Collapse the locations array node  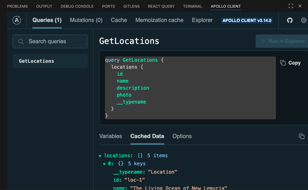(100, 156)
